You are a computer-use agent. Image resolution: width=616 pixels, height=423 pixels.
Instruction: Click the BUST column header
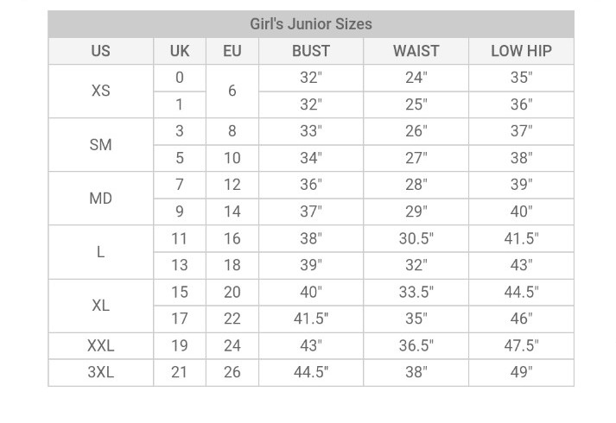(311, 51)
